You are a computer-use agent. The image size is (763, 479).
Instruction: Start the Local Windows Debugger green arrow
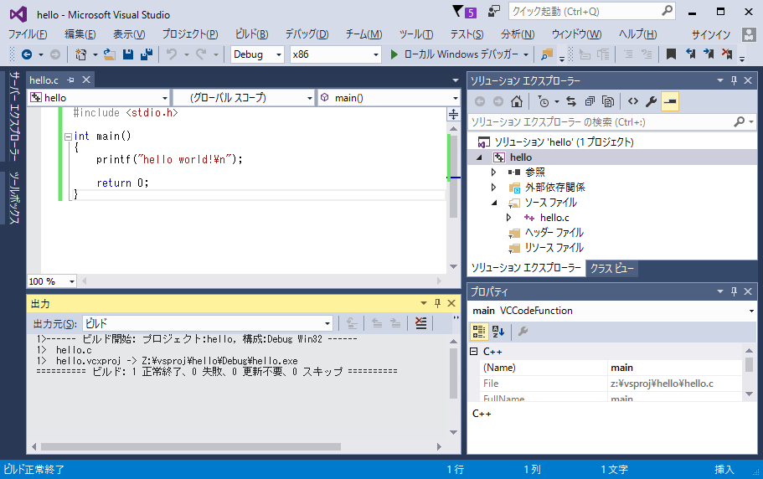(x=394, y=54)
